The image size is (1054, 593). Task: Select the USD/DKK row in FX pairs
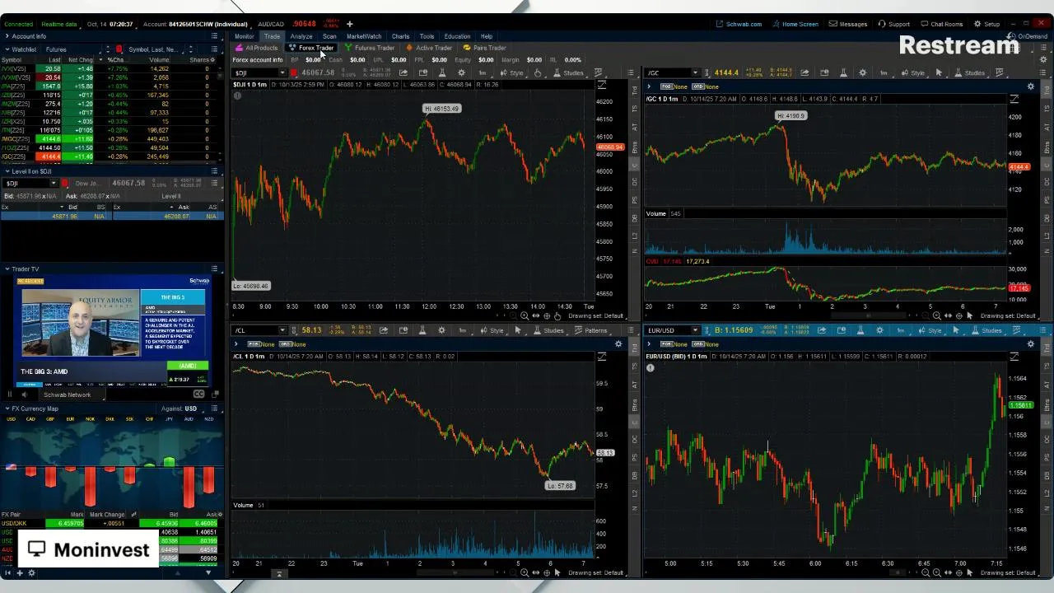[x=111, y=524]
